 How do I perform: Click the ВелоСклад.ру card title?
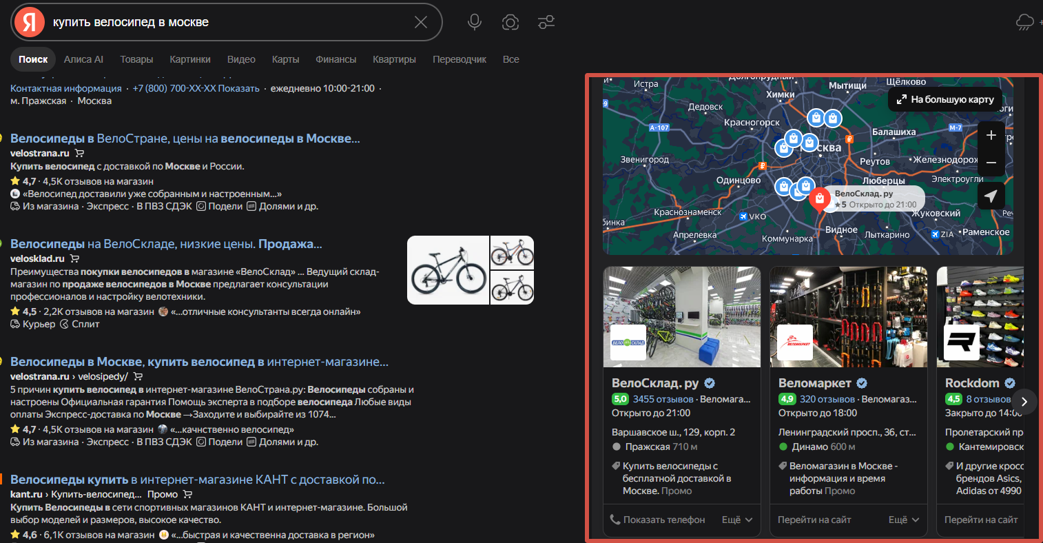coord(655,383)
